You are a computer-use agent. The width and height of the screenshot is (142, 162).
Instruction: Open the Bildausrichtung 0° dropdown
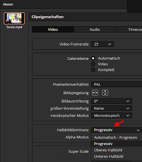(111, 101)
